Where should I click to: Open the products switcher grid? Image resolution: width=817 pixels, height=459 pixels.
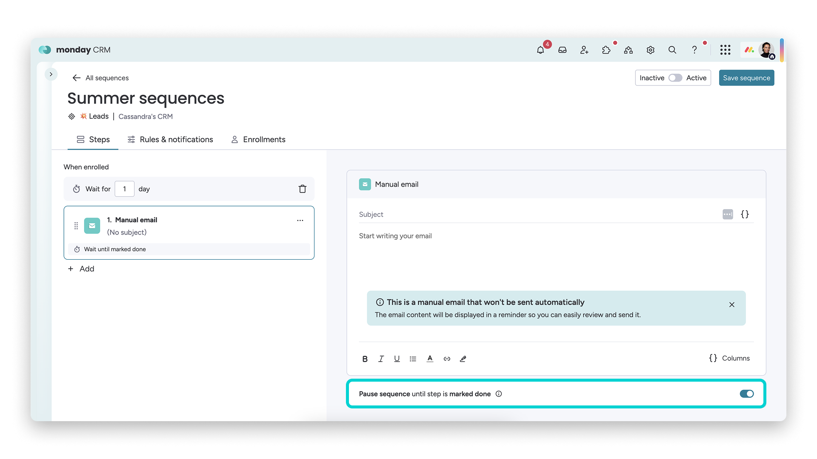click(x=726, y=50)
